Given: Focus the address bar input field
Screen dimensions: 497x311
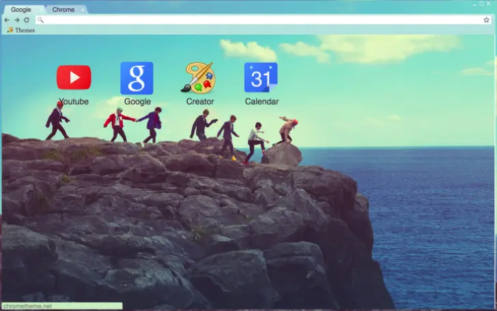Looking at the screenshot, I should pos(259,20).
